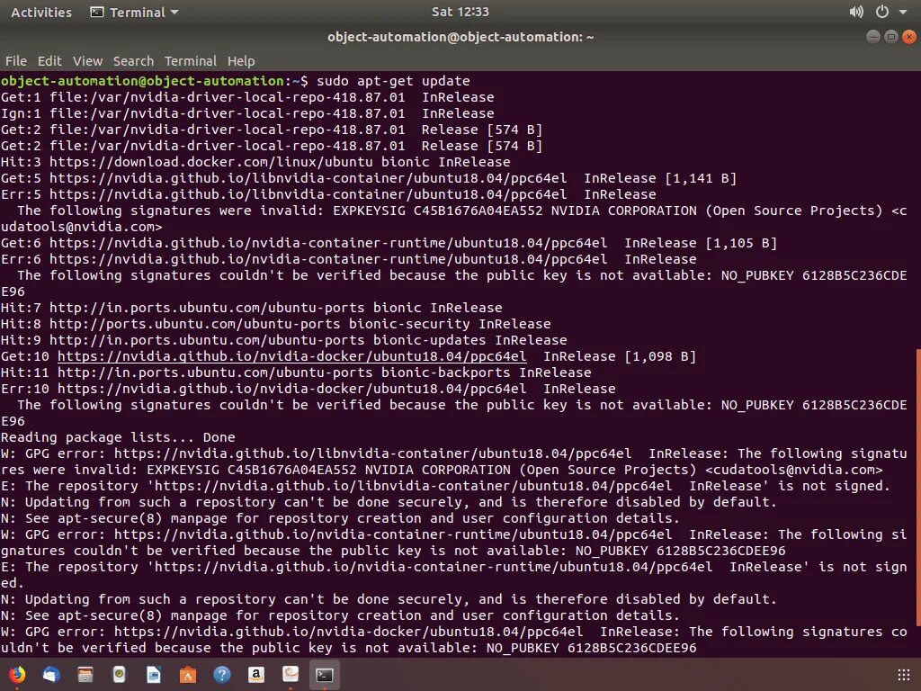This screenshot has height=691, width=921.
Task: Open the Files file manager from the dock
Action: point(85,673)
